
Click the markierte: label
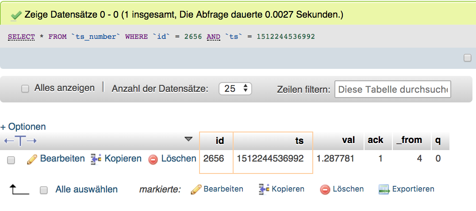[x=160, y=190]
